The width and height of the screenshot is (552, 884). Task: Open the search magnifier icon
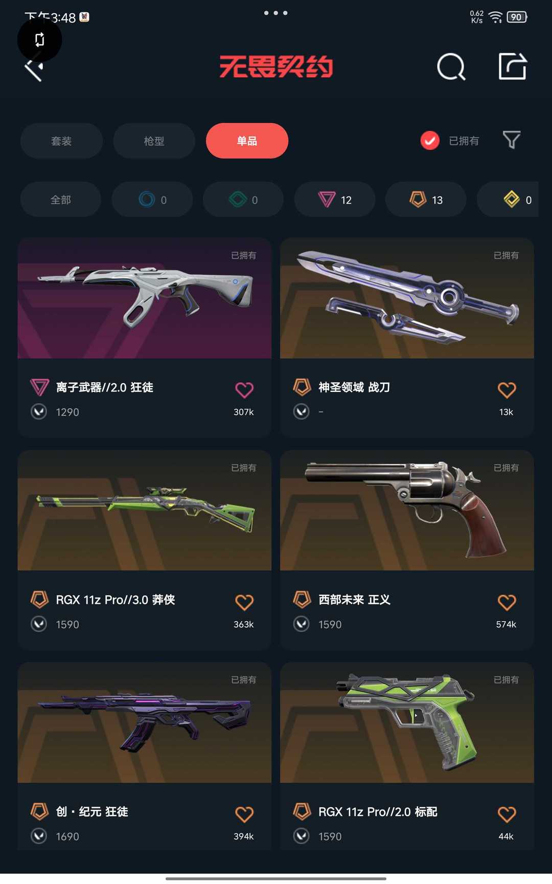[x=451, y=67]
